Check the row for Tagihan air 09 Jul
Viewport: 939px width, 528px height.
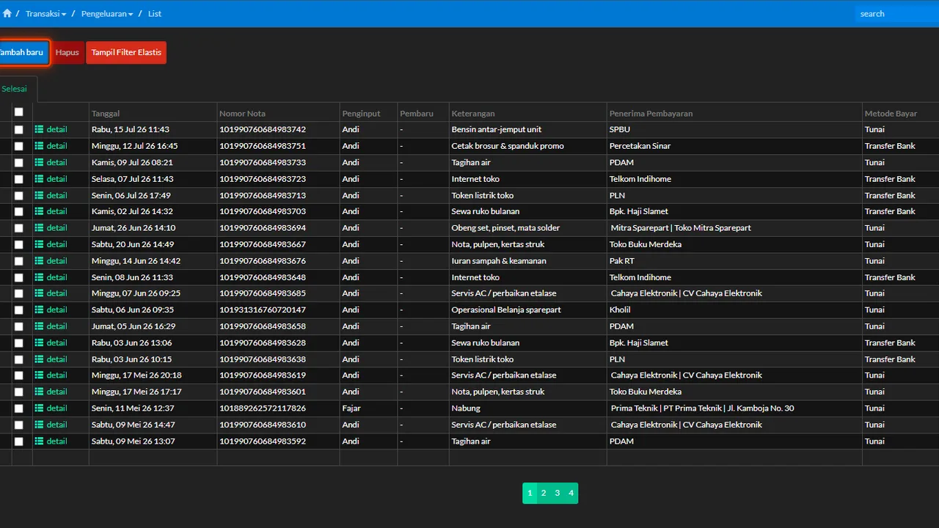19,163
